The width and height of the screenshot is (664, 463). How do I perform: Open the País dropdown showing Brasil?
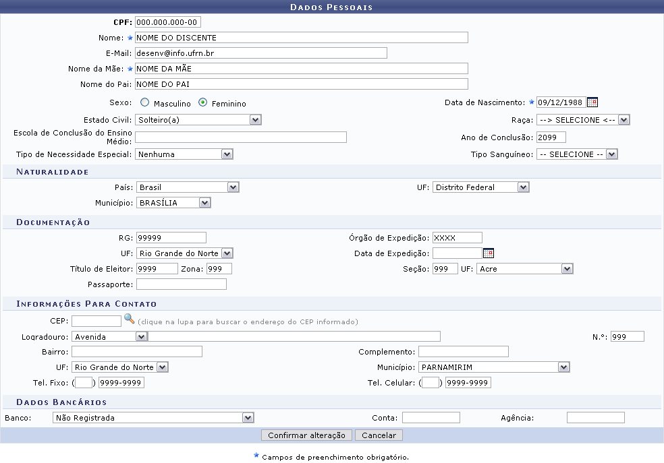tap(187, 187)
